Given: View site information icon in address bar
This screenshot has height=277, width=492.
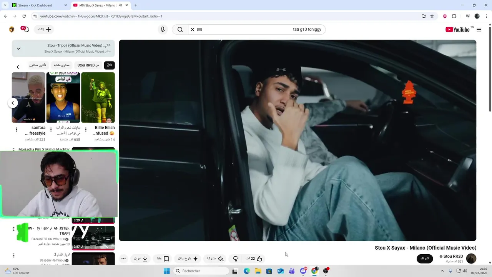Looking at the screenshot, I should pos(35,16).
